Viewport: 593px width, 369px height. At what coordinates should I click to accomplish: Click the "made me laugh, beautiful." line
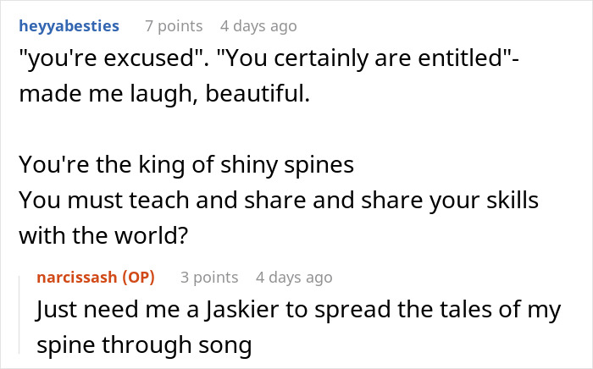pos(164,94)
